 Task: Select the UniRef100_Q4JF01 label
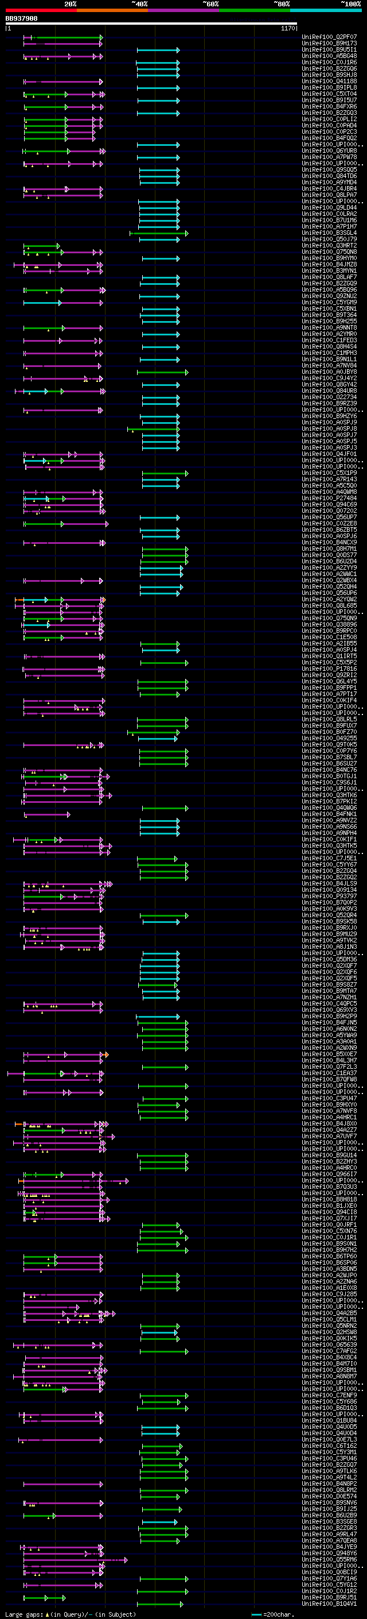(329, 454)
